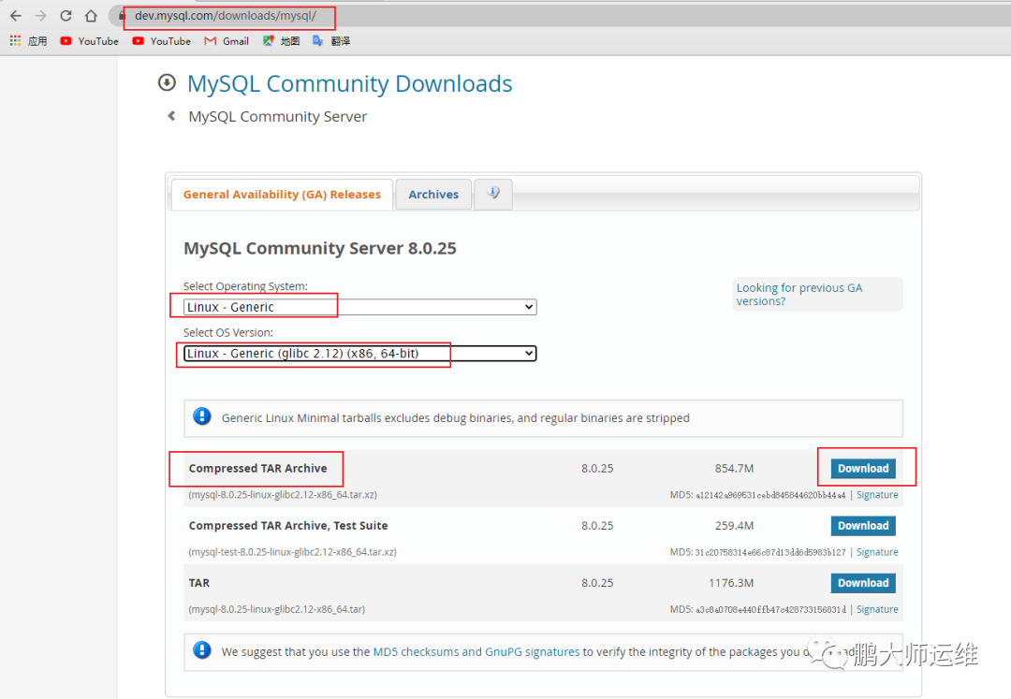Open Signature link for mysql-8.0.25 tar.xz
This screenshot has height=699, width=1011.
click(x=877, y=495)
